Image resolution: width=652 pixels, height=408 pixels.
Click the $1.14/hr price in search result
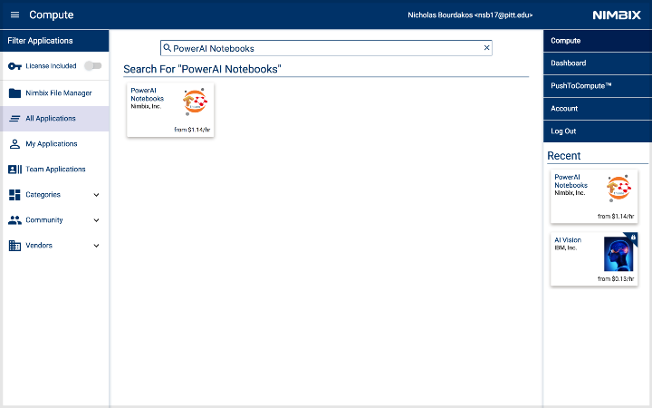(x=192, y=130)
